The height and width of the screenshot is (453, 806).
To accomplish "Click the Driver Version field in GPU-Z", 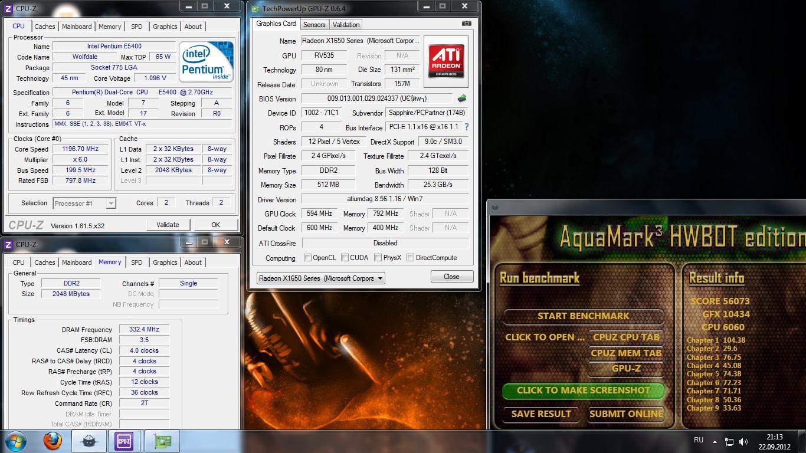I will pos(385,199).
